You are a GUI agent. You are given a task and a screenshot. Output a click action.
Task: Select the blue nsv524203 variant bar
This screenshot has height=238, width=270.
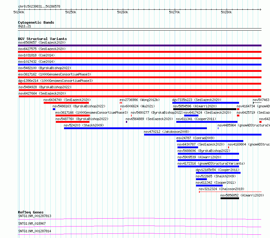pos(135,128)
